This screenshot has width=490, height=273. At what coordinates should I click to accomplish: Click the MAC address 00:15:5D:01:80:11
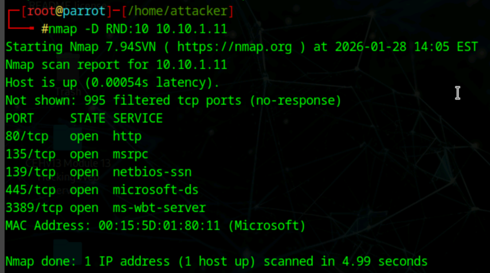tap(159, 225)
